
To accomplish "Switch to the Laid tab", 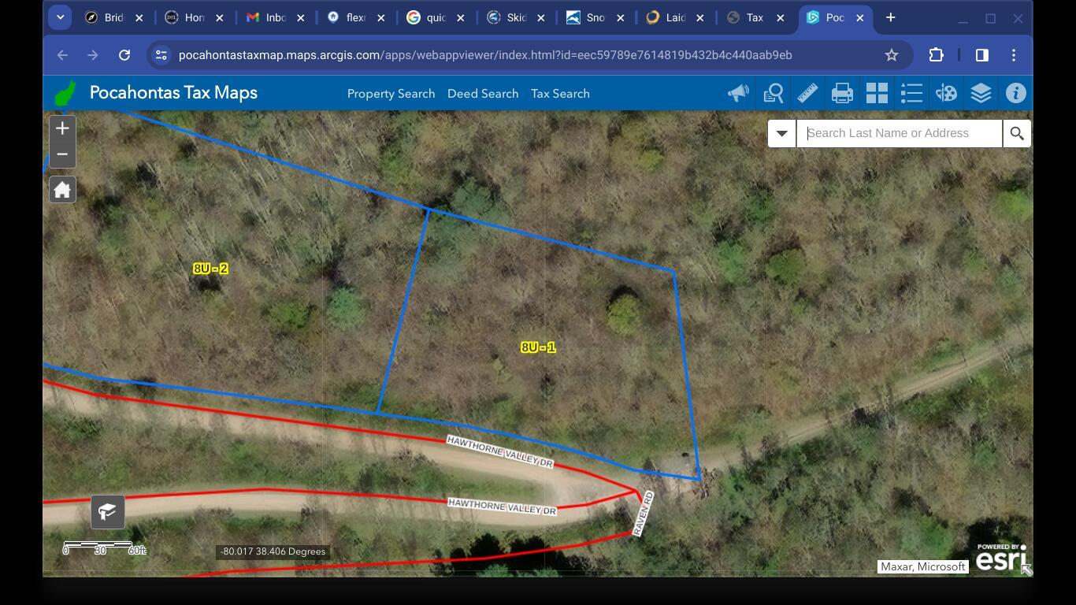I will tap(676, 17).
